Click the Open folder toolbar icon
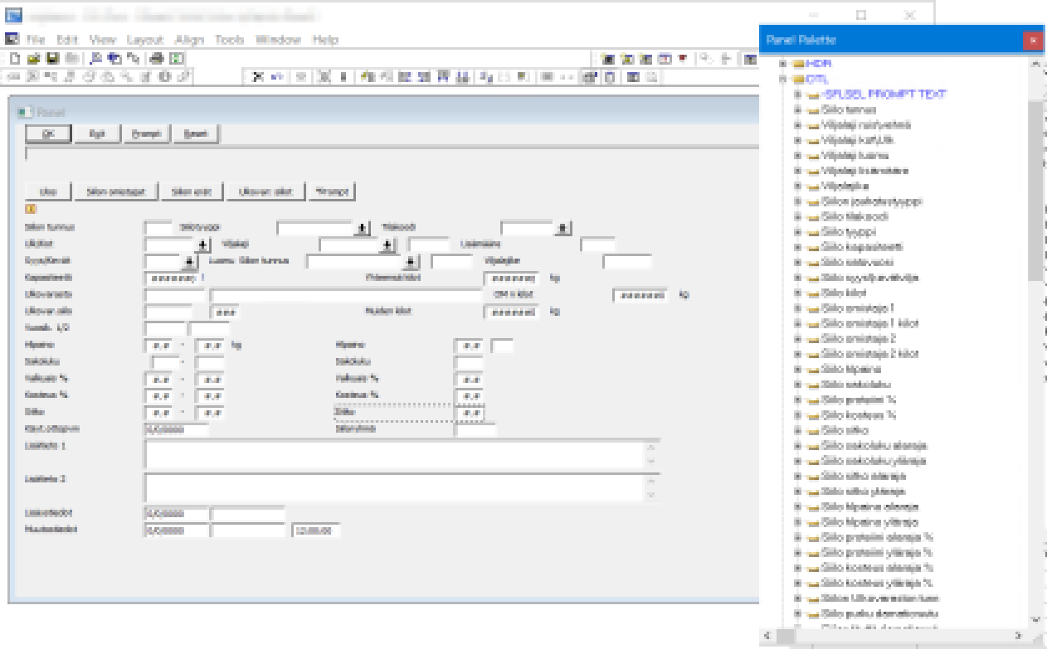The width and height of the screenshot is (1047, 649). click(33, 59)
